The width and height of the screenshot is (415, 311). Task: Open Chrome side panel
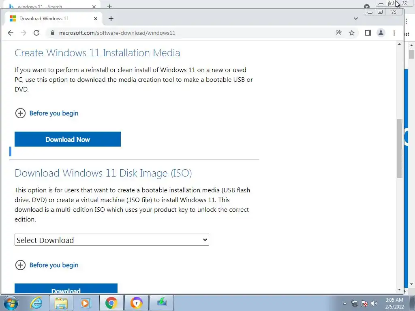(368, 33)
